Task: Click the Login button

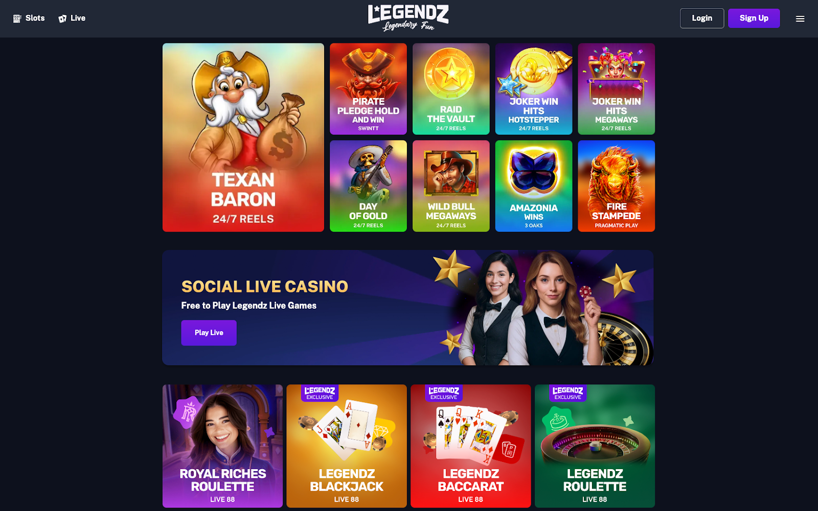Action: (702, 18)
